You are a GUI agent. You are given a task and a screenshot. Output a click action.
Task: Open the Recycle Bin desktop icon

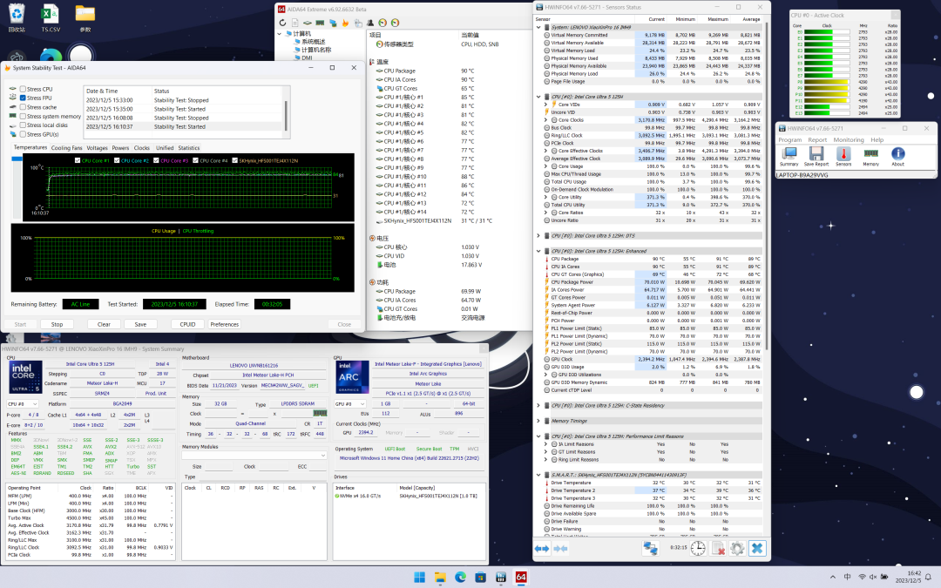coord(17,18)
